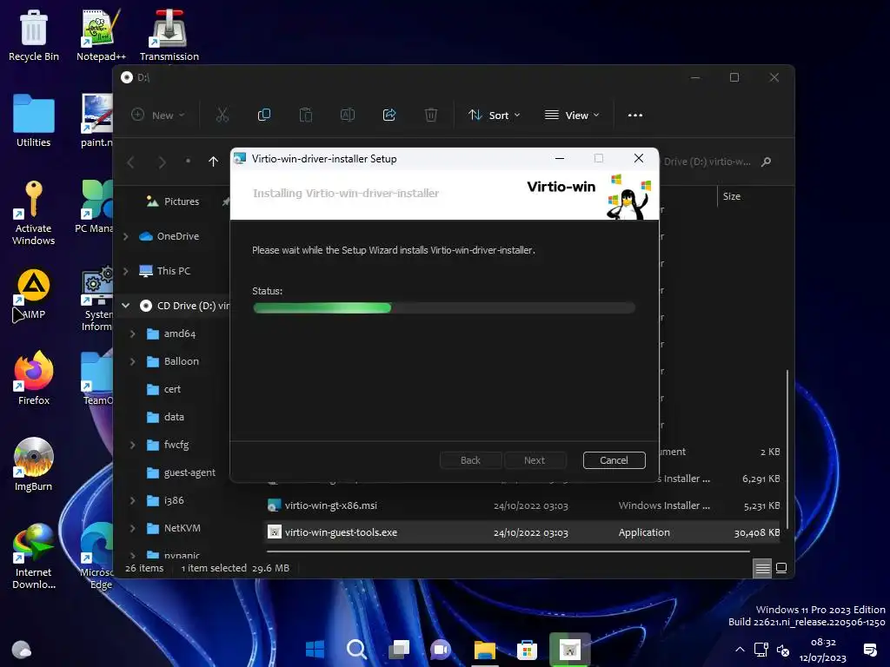Click the Copy icon in Explorer toolbar

(x=264, y=116)
